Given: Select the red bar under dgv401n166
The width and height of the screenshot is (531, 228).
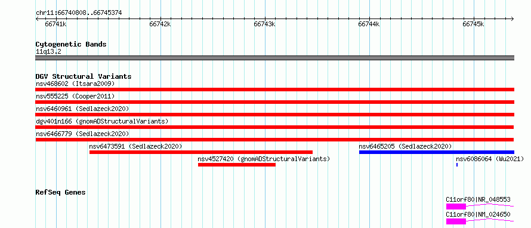Looking at the screenshot, I should pyautogui.click(x=274, y=127).
